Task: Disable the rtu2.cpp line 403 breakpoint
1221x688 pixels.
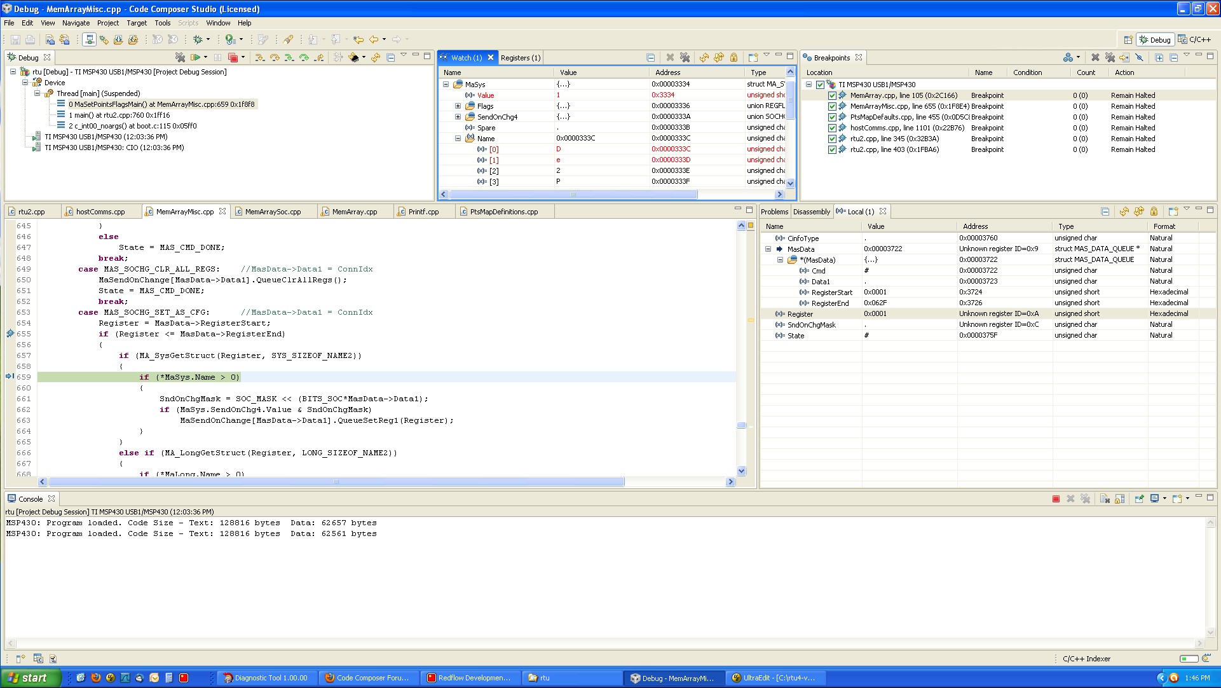Action: [x=832, y=149]
